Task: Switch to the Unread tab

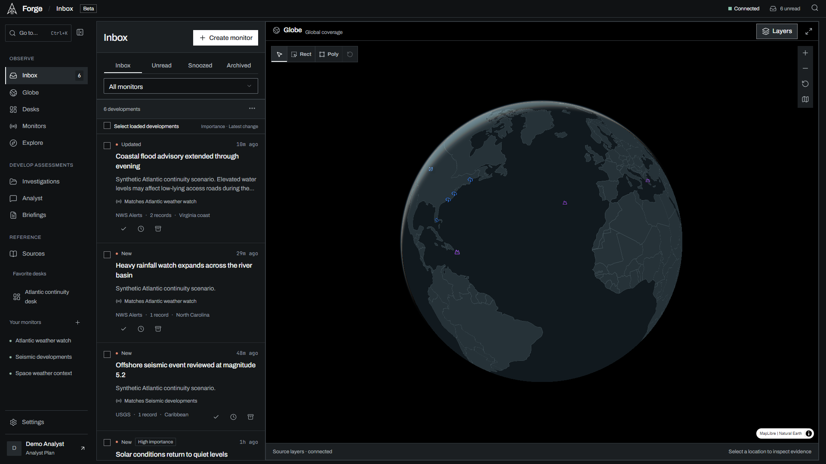Action: tap(161, 66)
